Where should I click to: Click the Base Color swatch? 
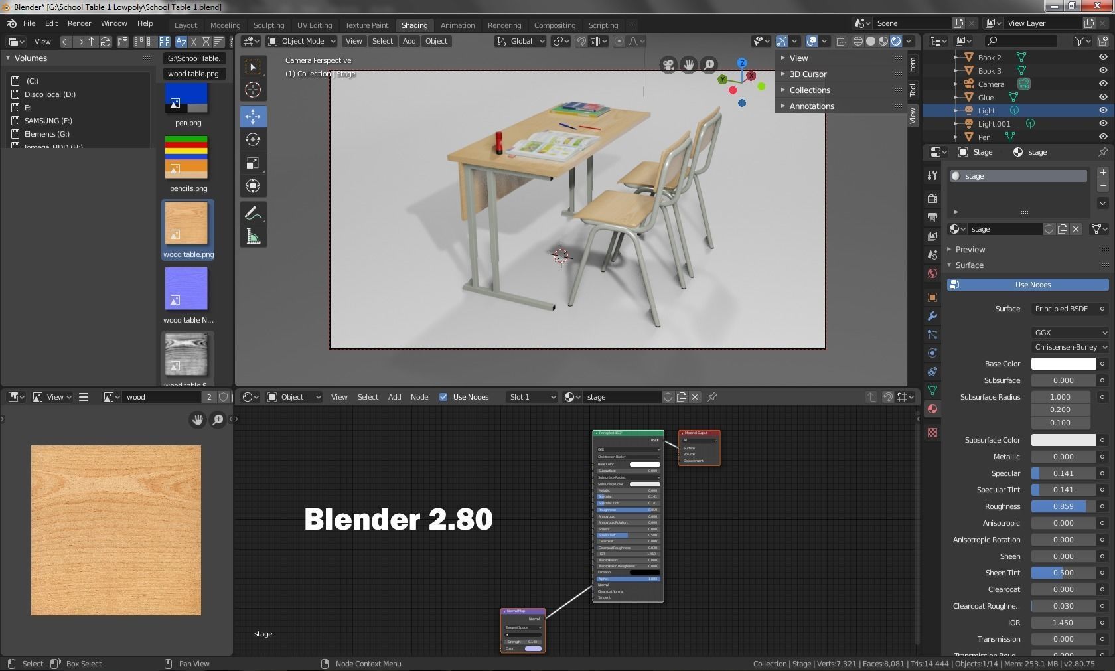(x=1063, y=364)
